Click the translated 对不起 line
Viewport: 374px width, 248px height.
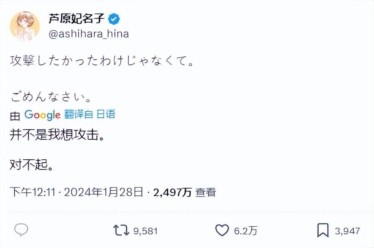pos(31,165)
